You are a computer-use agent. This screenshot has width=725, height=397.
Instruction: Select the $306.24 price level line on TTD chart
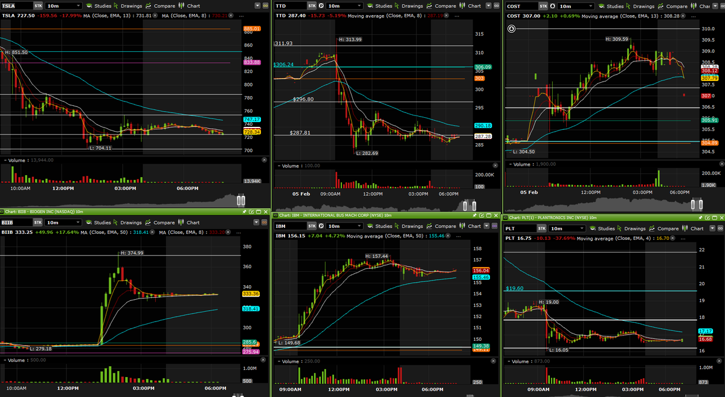[374, 66]
